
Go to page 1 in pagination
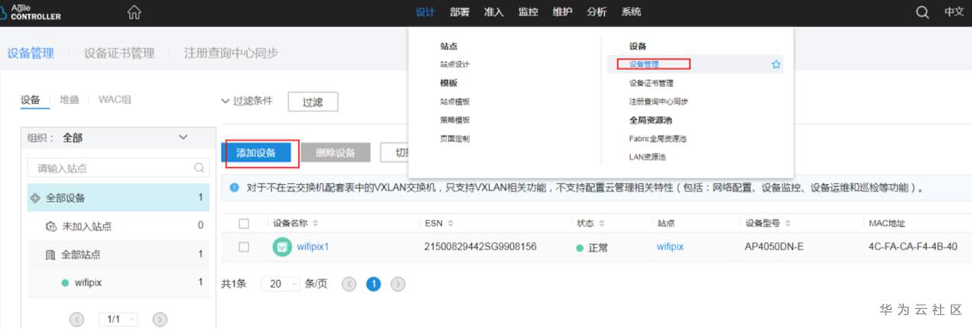pos(373,283)
